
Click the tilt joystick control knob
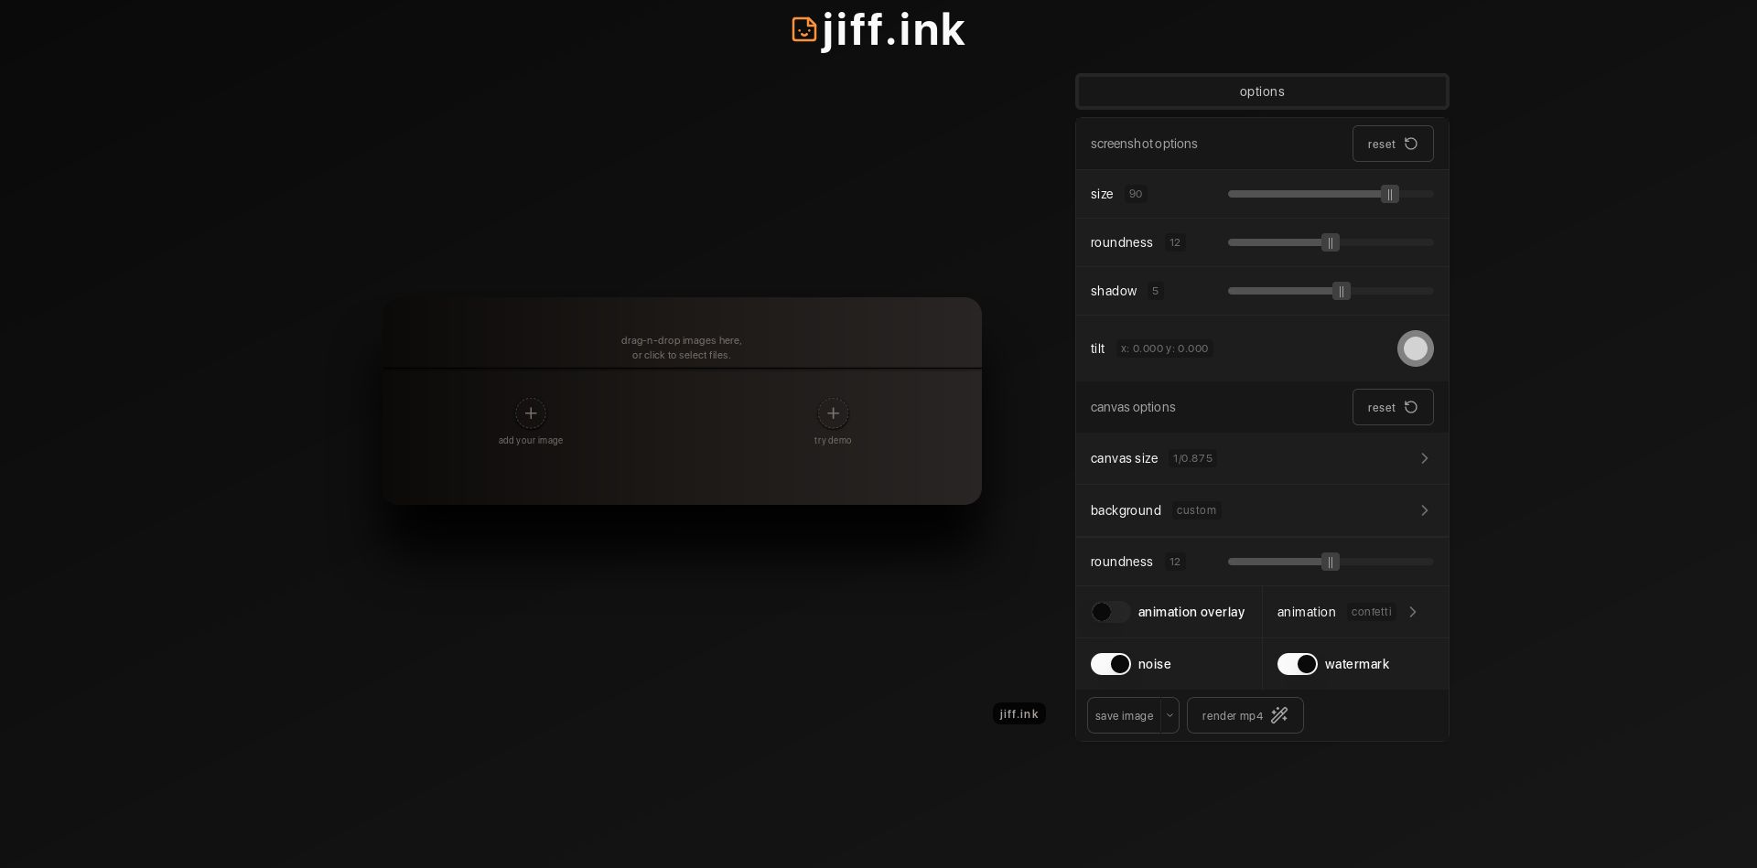pos(1416,348)
